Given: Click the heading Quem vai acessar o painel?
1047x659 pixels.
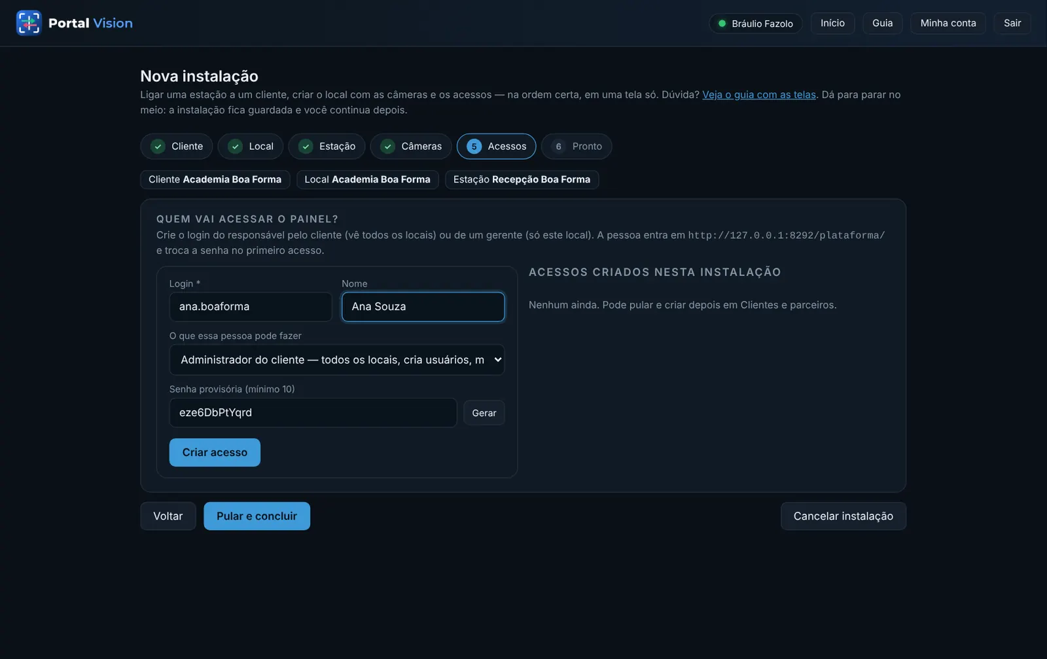Looking at the screenshot, I should (247, 219).
